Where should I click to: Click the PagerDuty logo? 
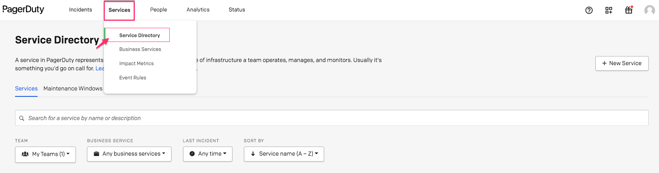pos(23,9)
